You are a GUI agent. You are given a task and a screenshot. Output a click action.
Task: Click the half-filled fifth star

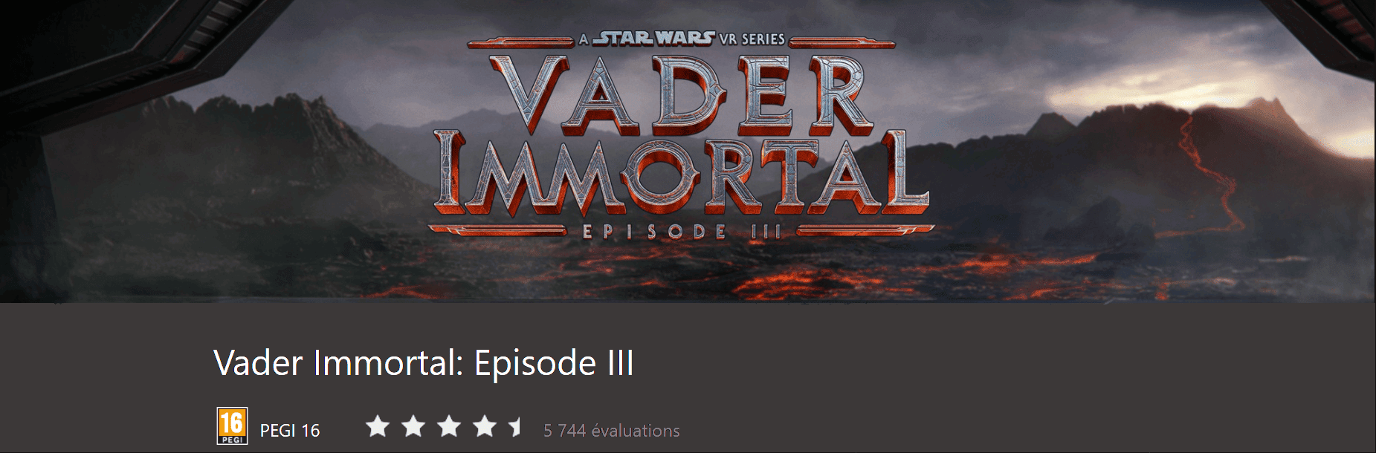click(x=516, y=427)
